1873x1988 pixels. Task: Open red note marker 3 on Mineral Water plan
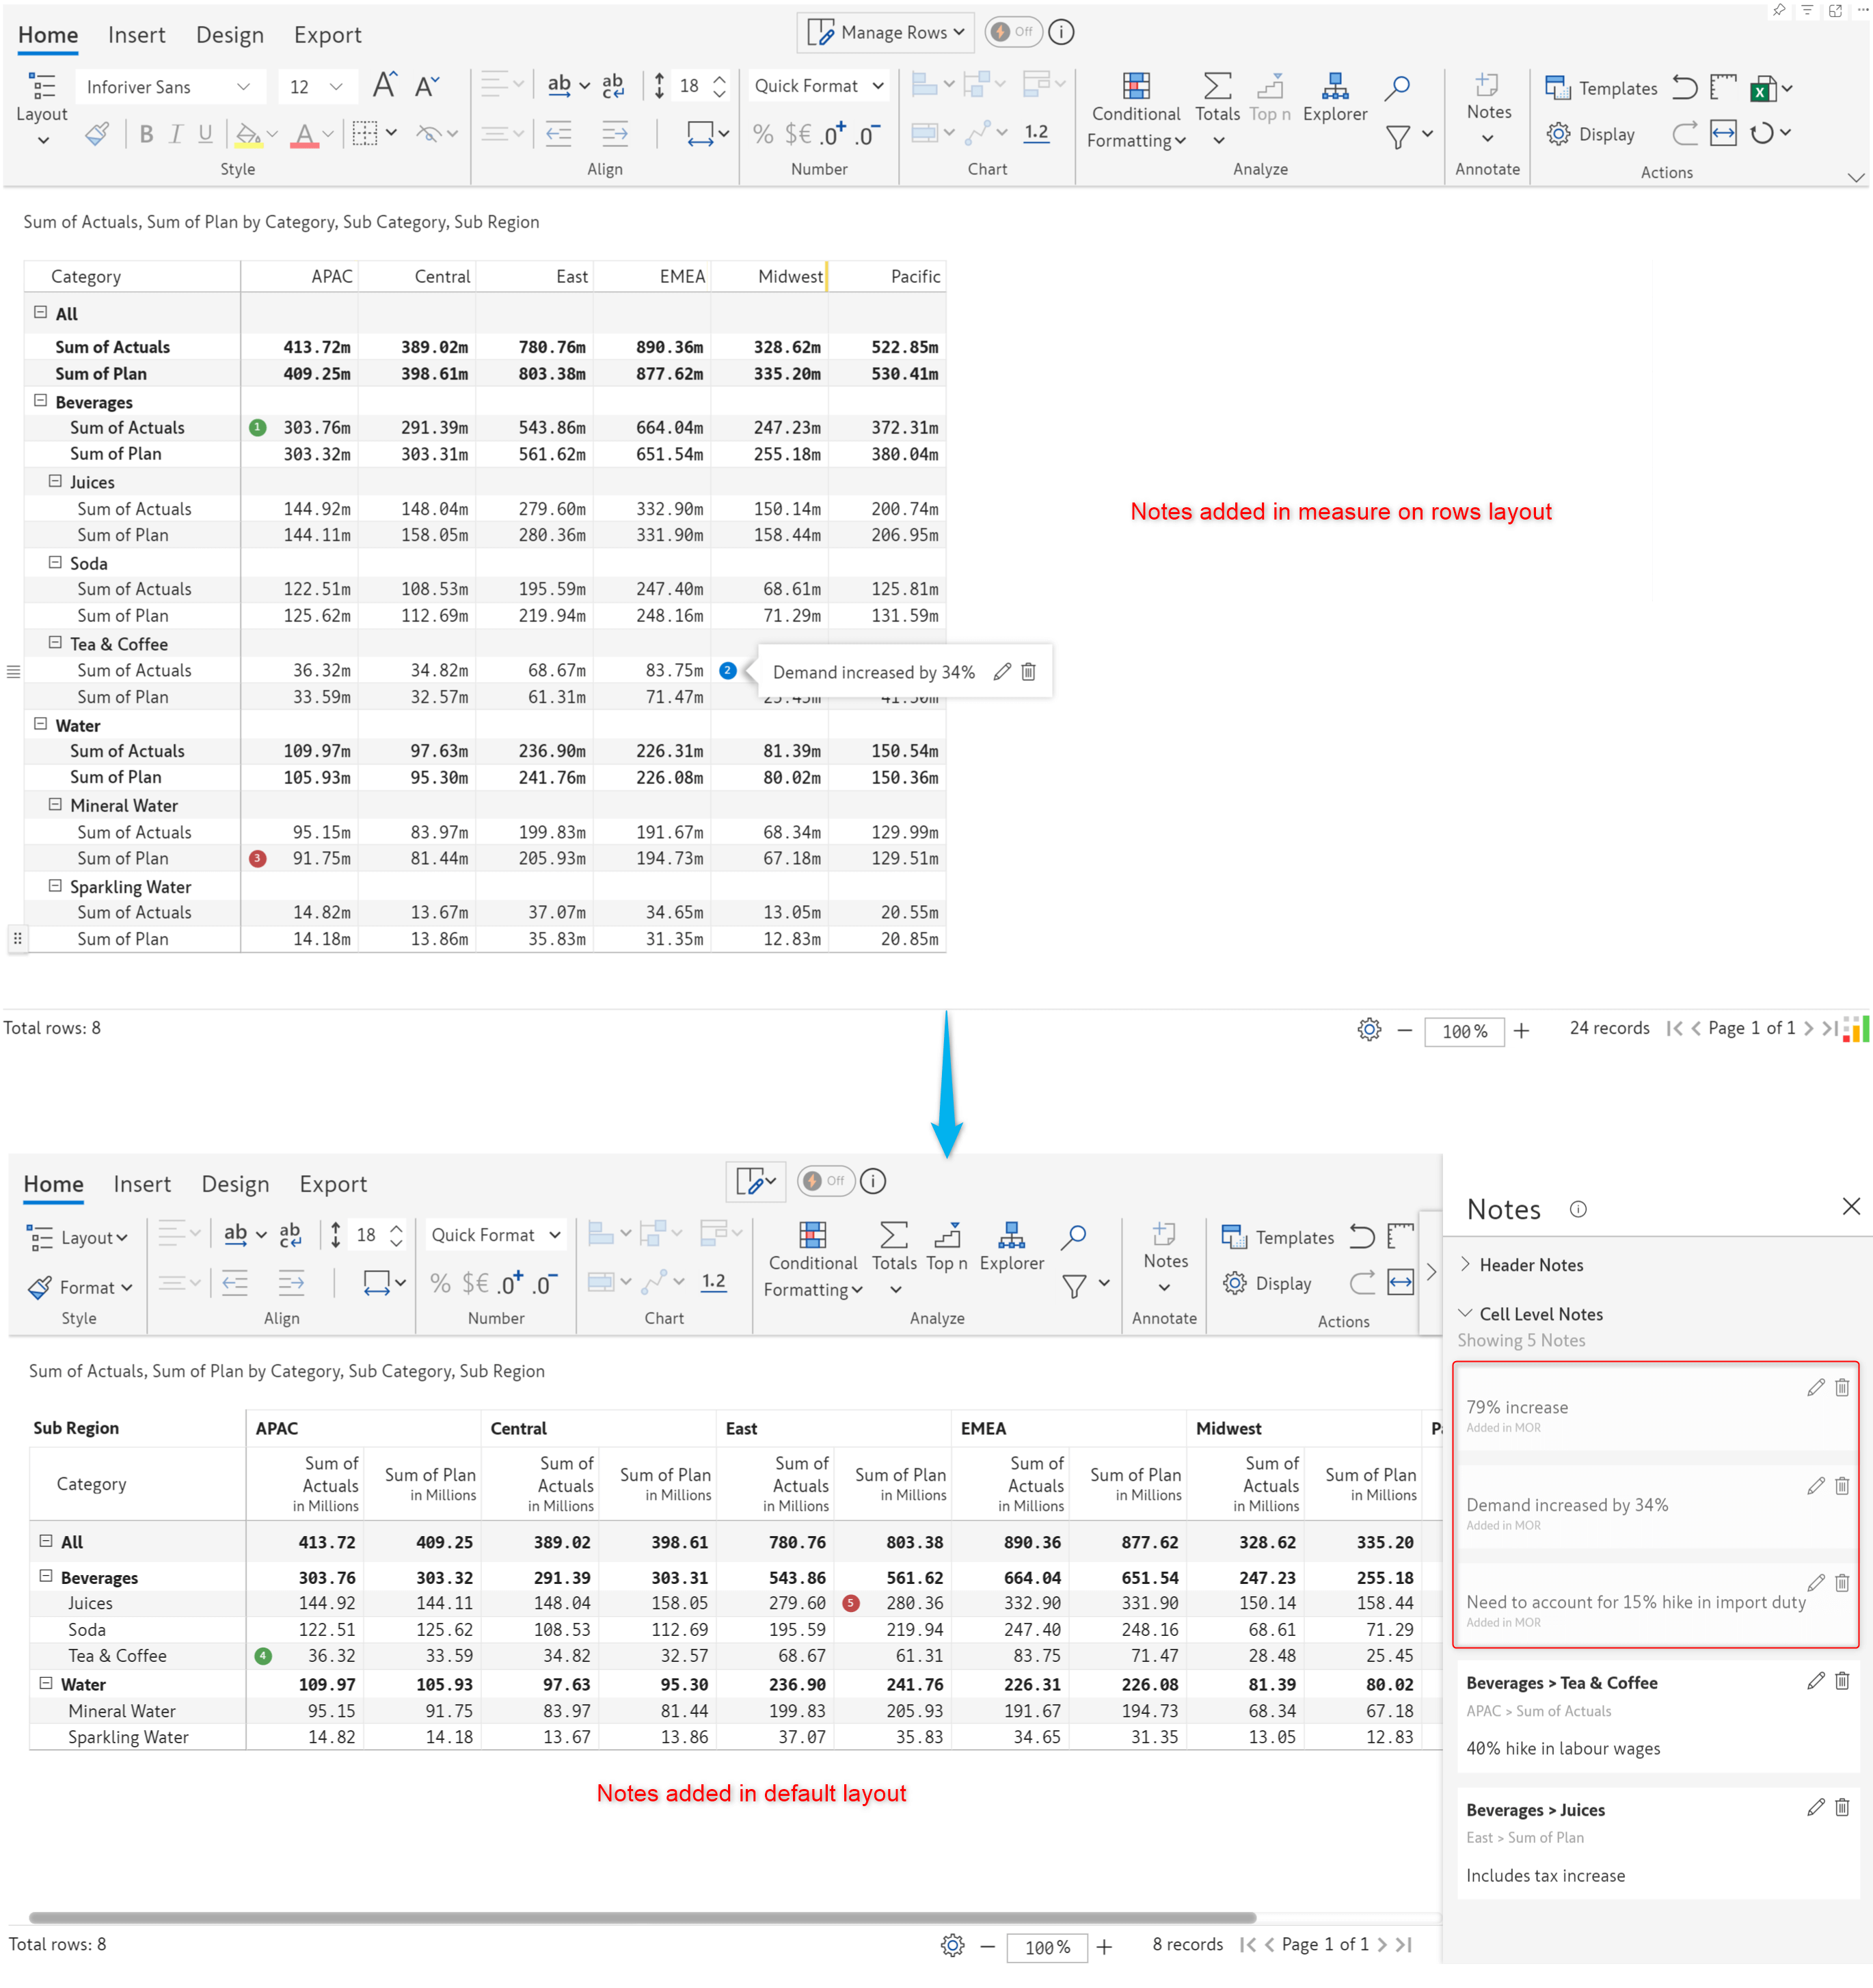click(258, 859)
